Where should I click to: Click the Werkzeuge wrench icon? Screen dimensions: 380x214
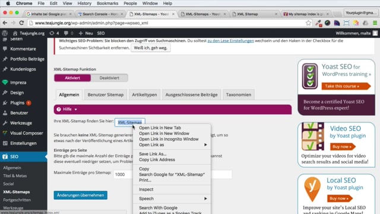(x=5, y=123)
